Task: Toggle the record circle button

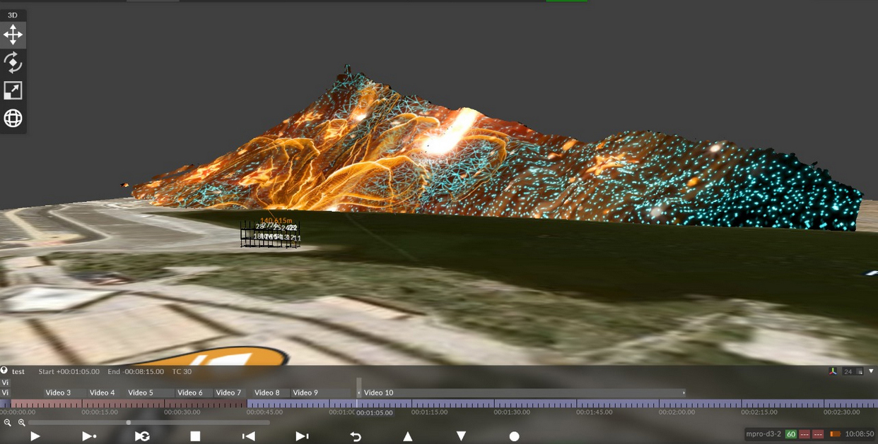Action: (514, 436)
